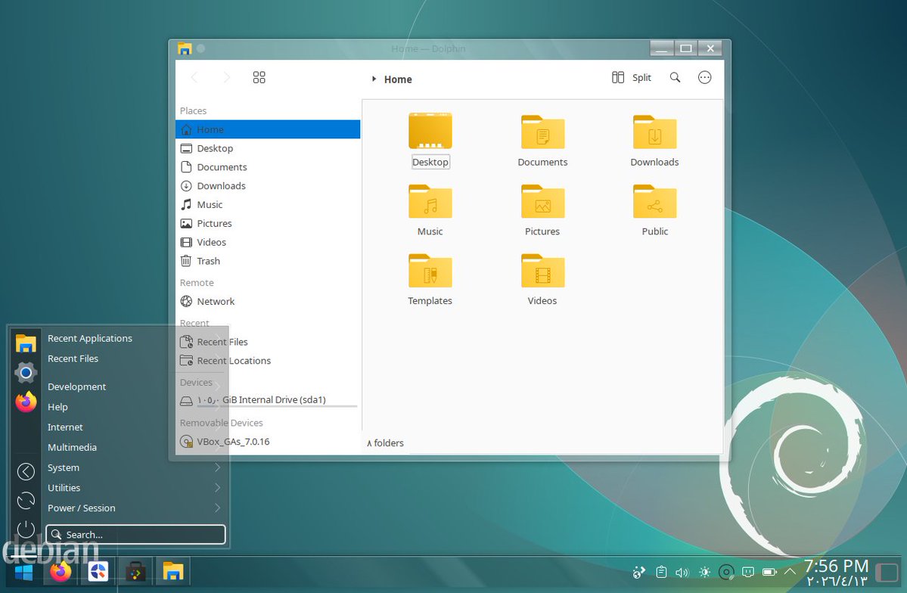This screenshot has height=593, width=907.
Task: Open Internet category in launcher
Action: click(135, 427)
